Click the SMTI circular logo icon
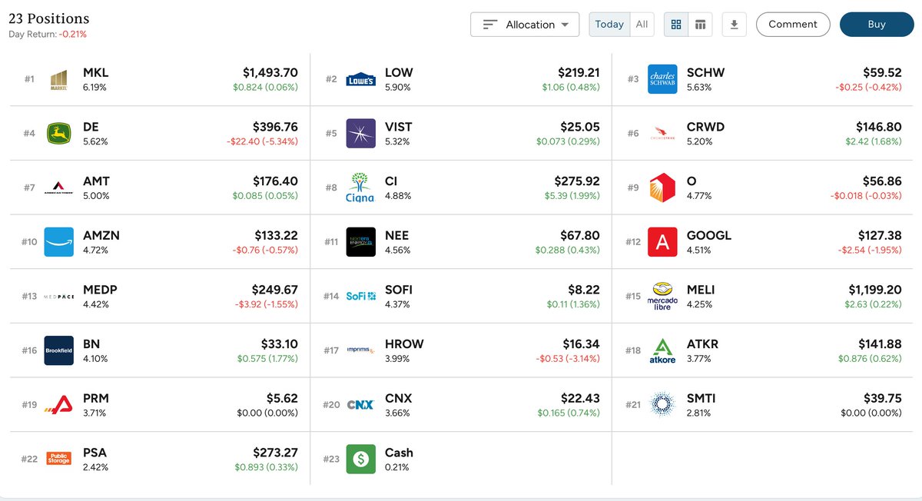Screen dimensions: 922x501 coord(662,405)
